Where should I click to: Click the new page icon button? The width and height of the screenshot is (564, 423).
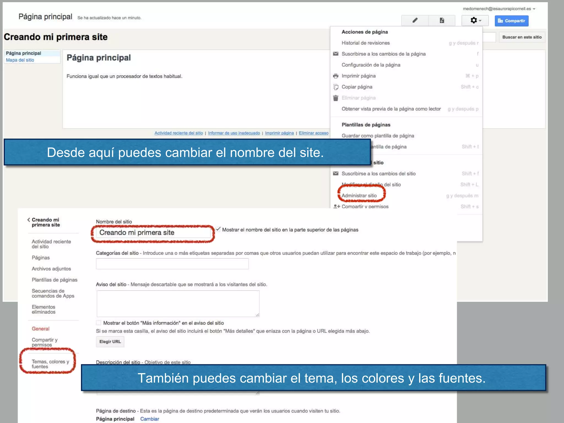442,20
